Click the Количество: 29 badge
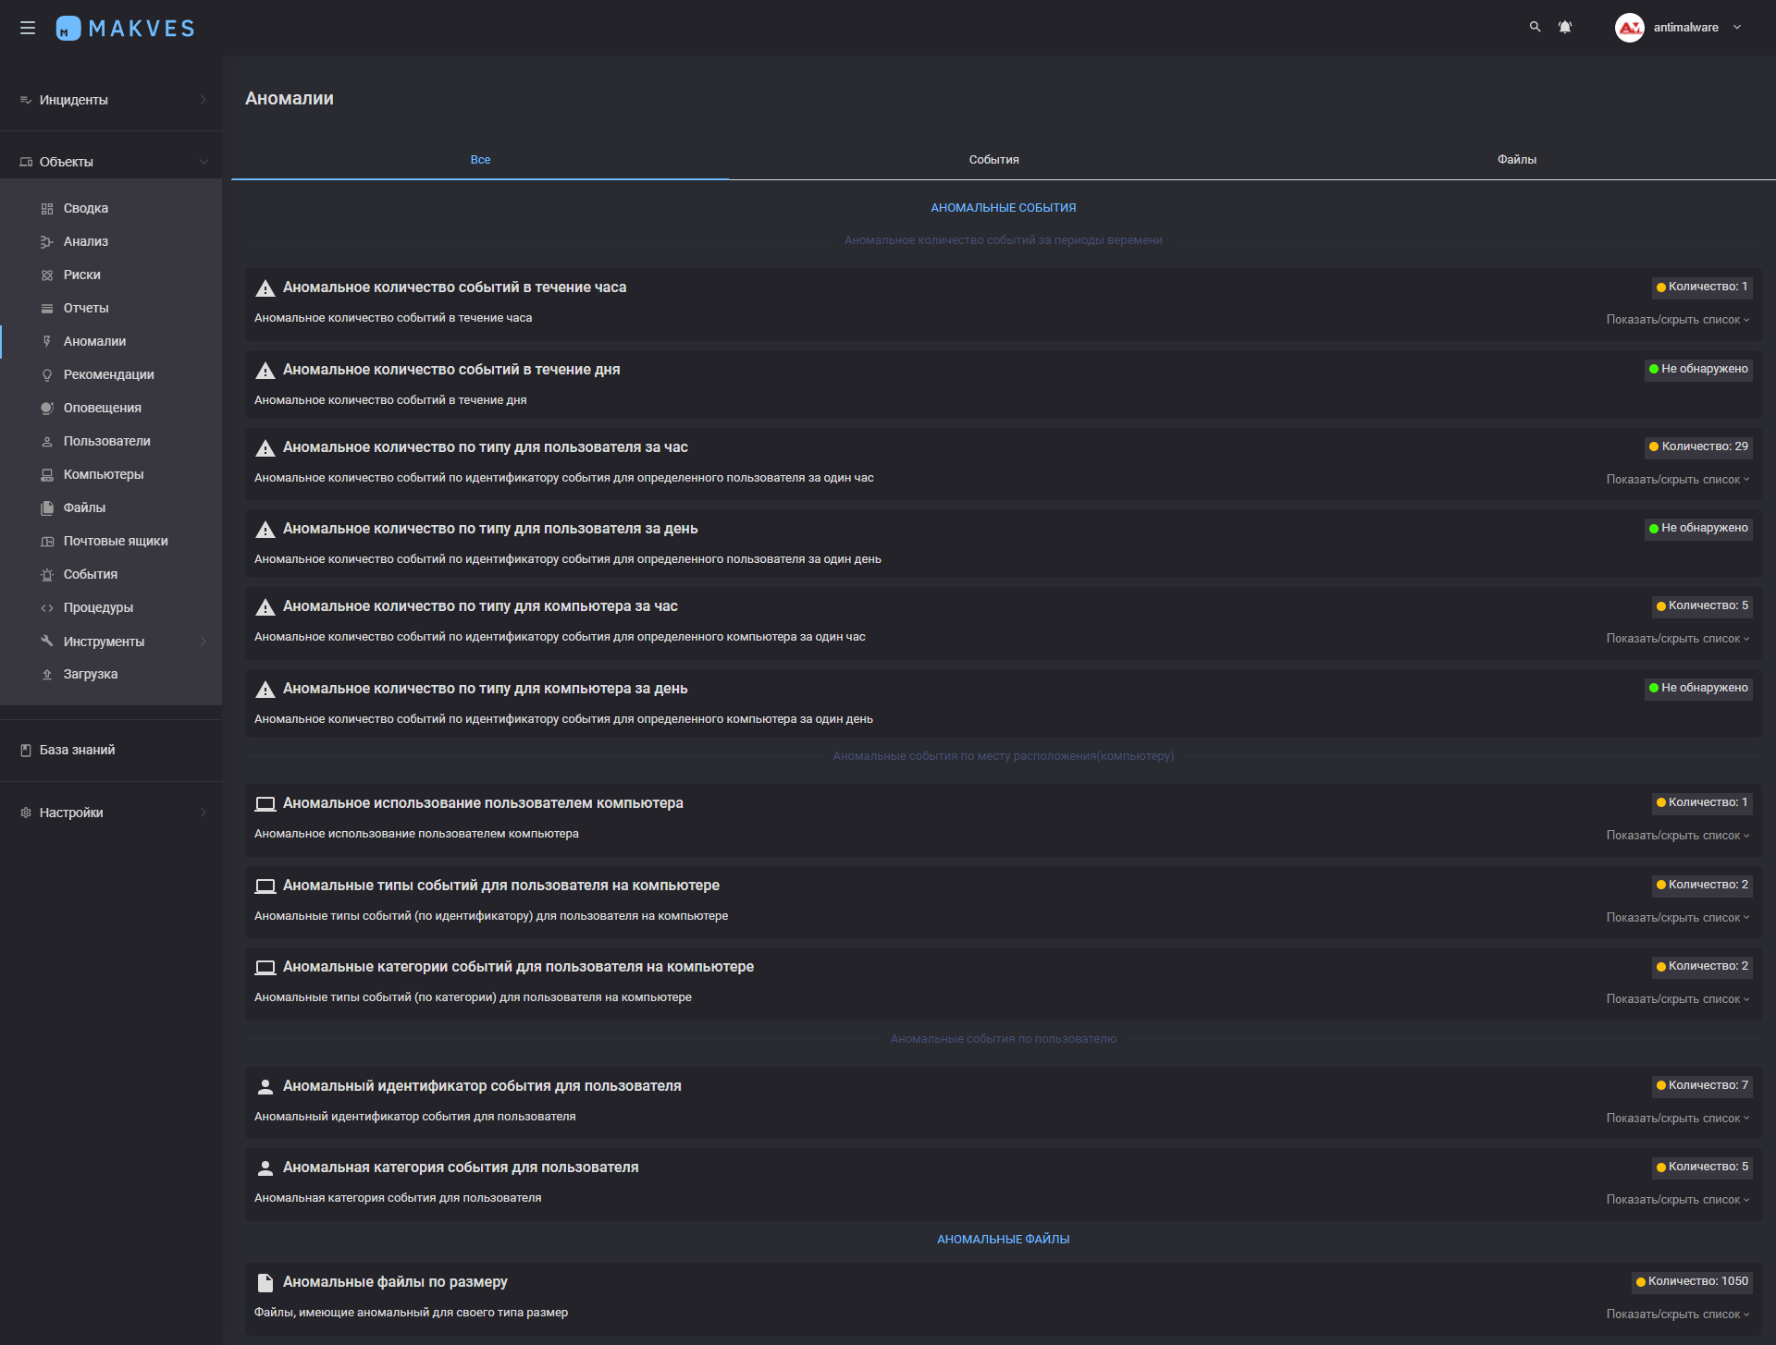This screenshot has width=1776, height=1345. click(1698, 446)
